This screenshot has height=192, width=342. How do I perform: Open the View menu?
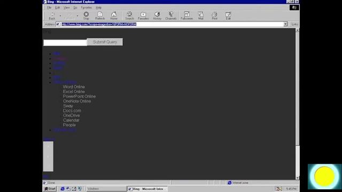[x=66, y=7]
